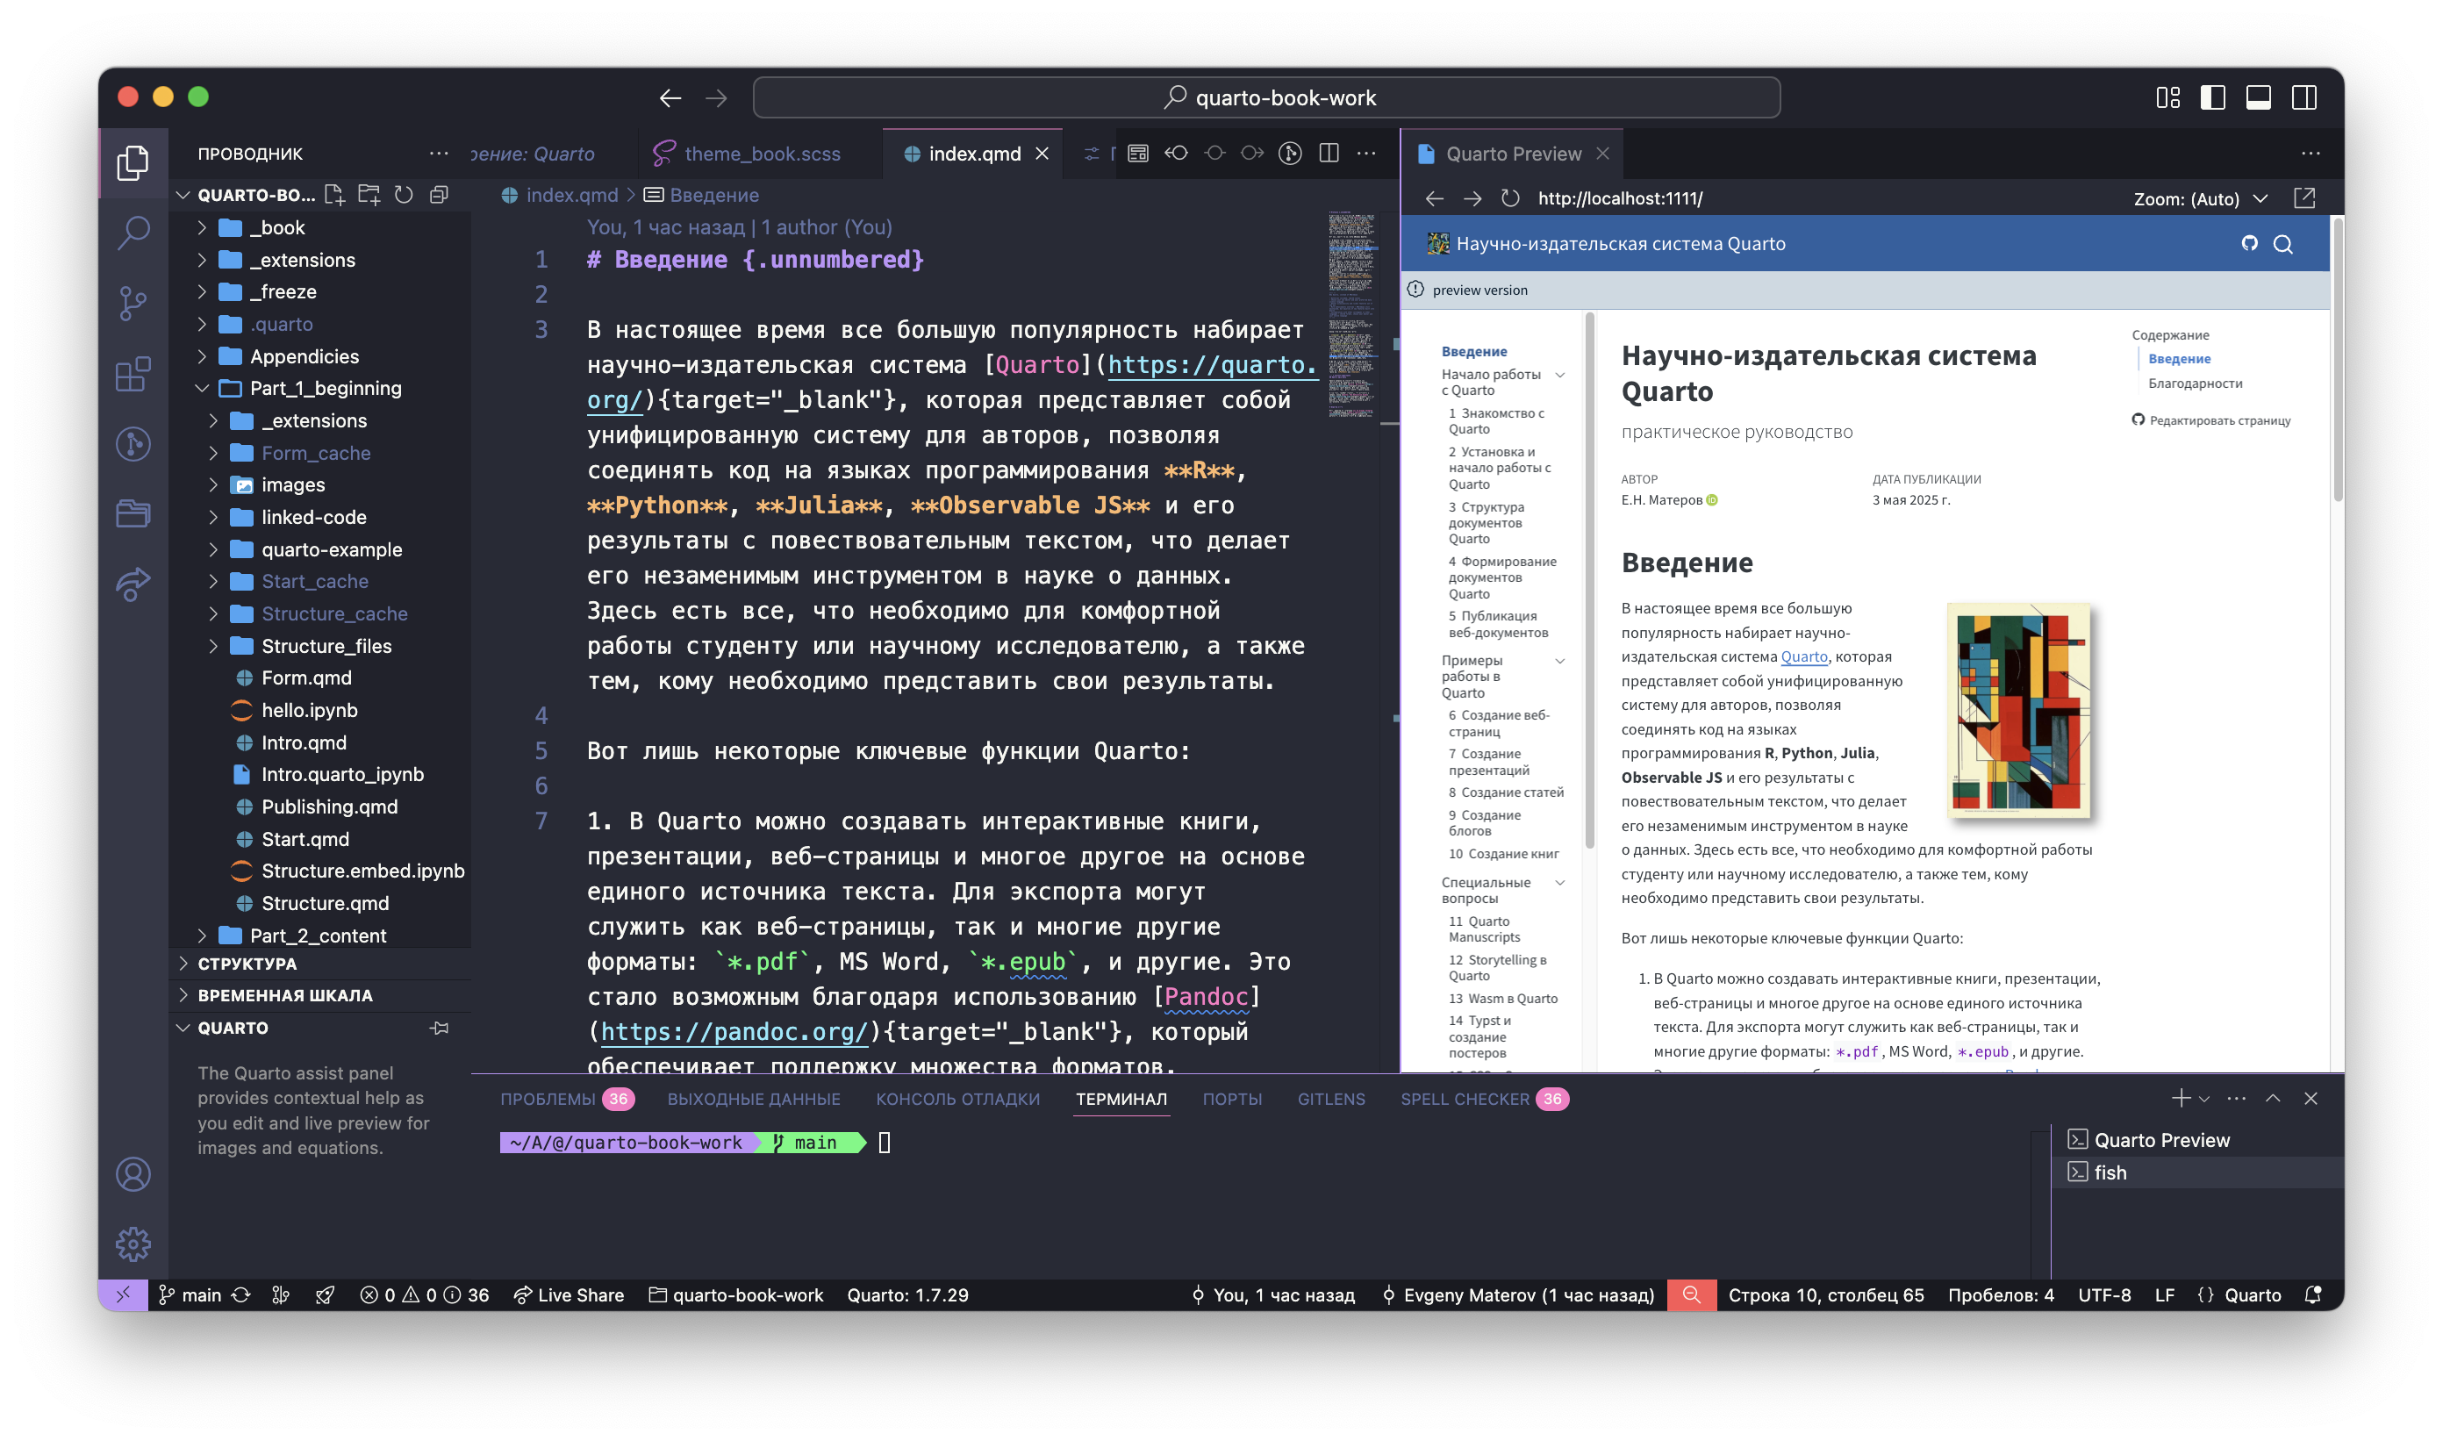Open the Accounts menu in activity bar
The height and width of the screenshot is (1441, 2443).
tap(133, 1174)
